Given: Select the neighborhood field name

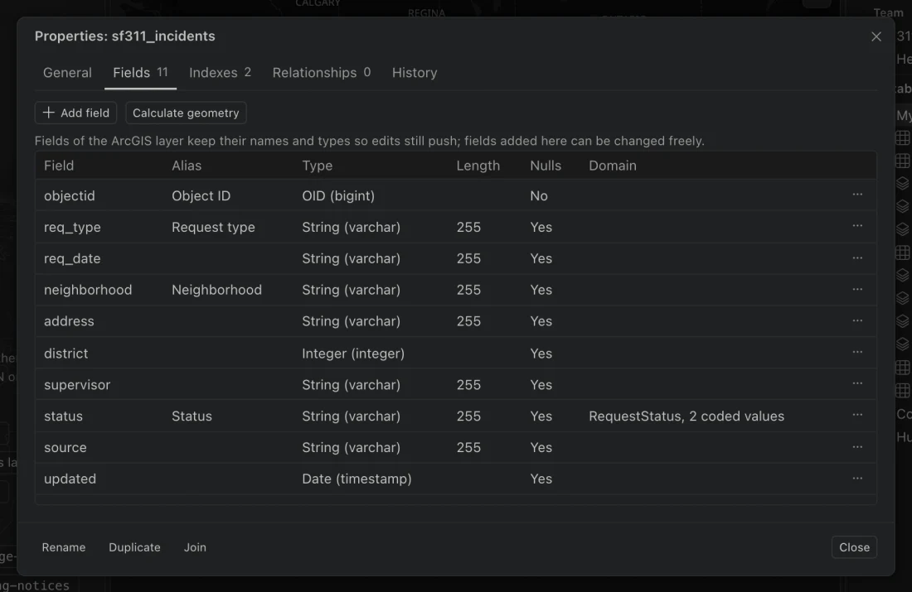Looking at the screenshot, I should tap(88, 290).
